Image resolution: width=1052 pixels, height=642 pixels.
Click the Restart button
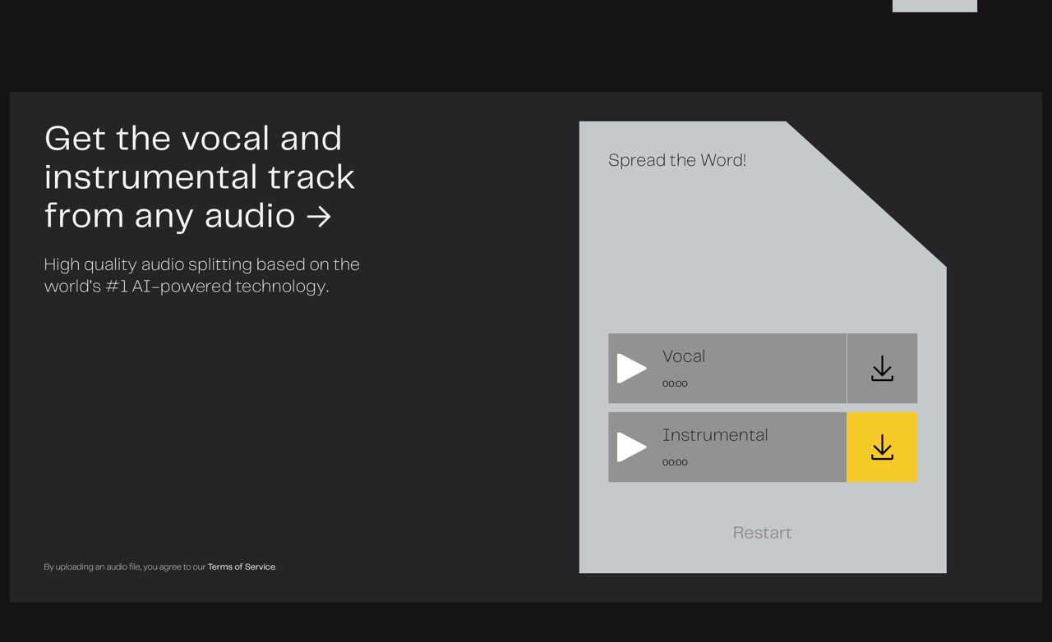click(x=762, y=533)
